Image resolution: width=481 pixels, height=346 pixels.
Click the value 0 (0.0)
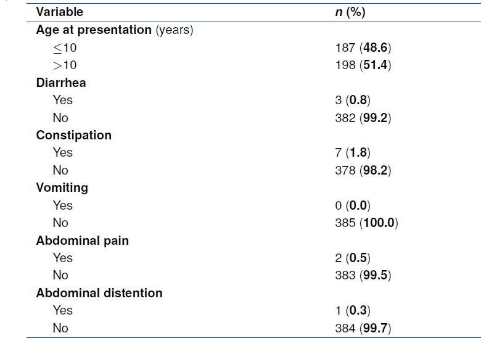click(353, 205)
